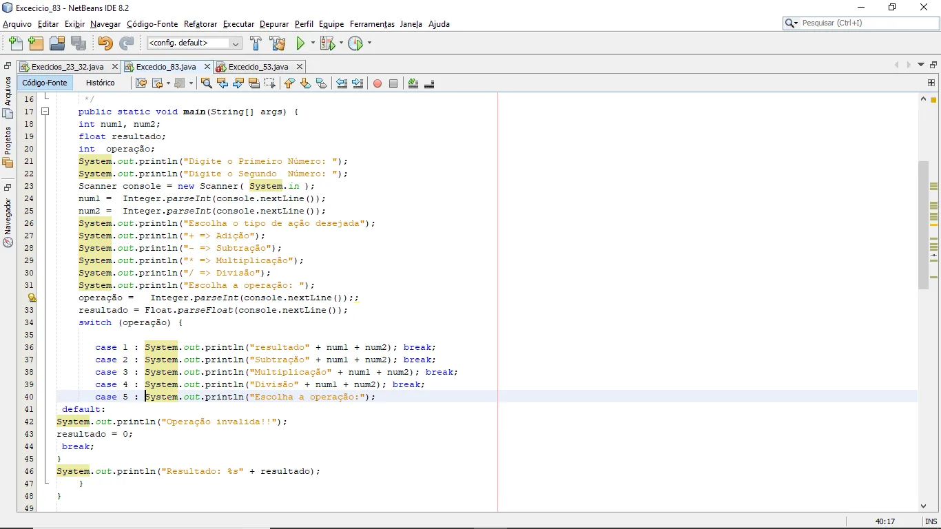Start macro recording with red circle

click(x=378, y=83)
